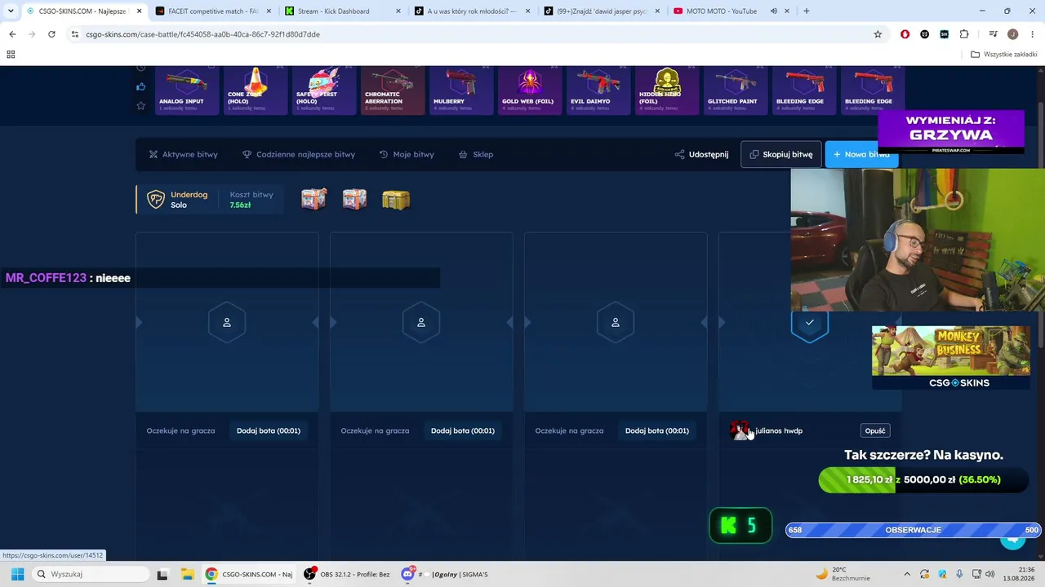Open Codzienne najlepsze bitwy tab
This screenshot has height=587, width=1045.
click(299, 154)
